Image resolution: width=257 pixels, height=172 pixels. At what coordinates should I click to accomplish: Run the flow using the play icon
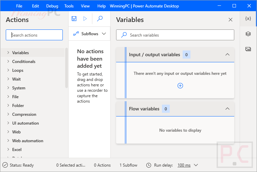85,19
